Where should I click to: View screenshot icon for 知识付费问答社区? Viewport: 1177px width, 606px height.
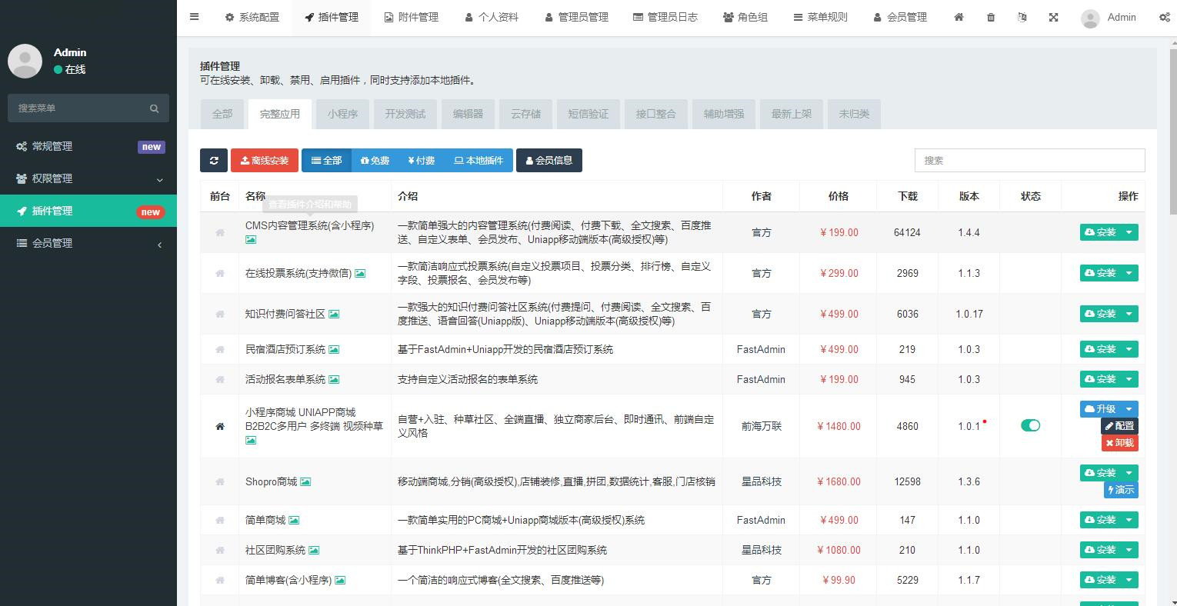click(334, 314)
